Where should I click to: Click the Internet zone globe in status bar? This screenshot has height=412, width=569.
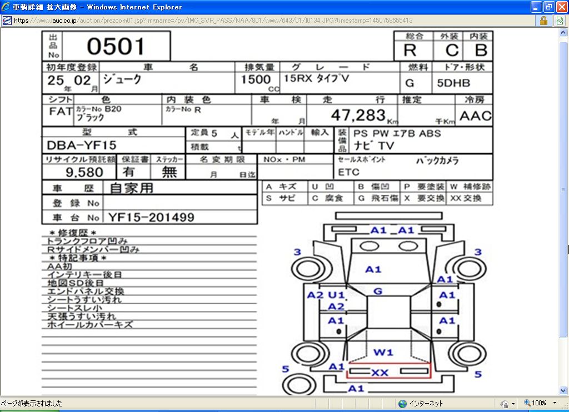pyautogui.click(x=402, y=404)
